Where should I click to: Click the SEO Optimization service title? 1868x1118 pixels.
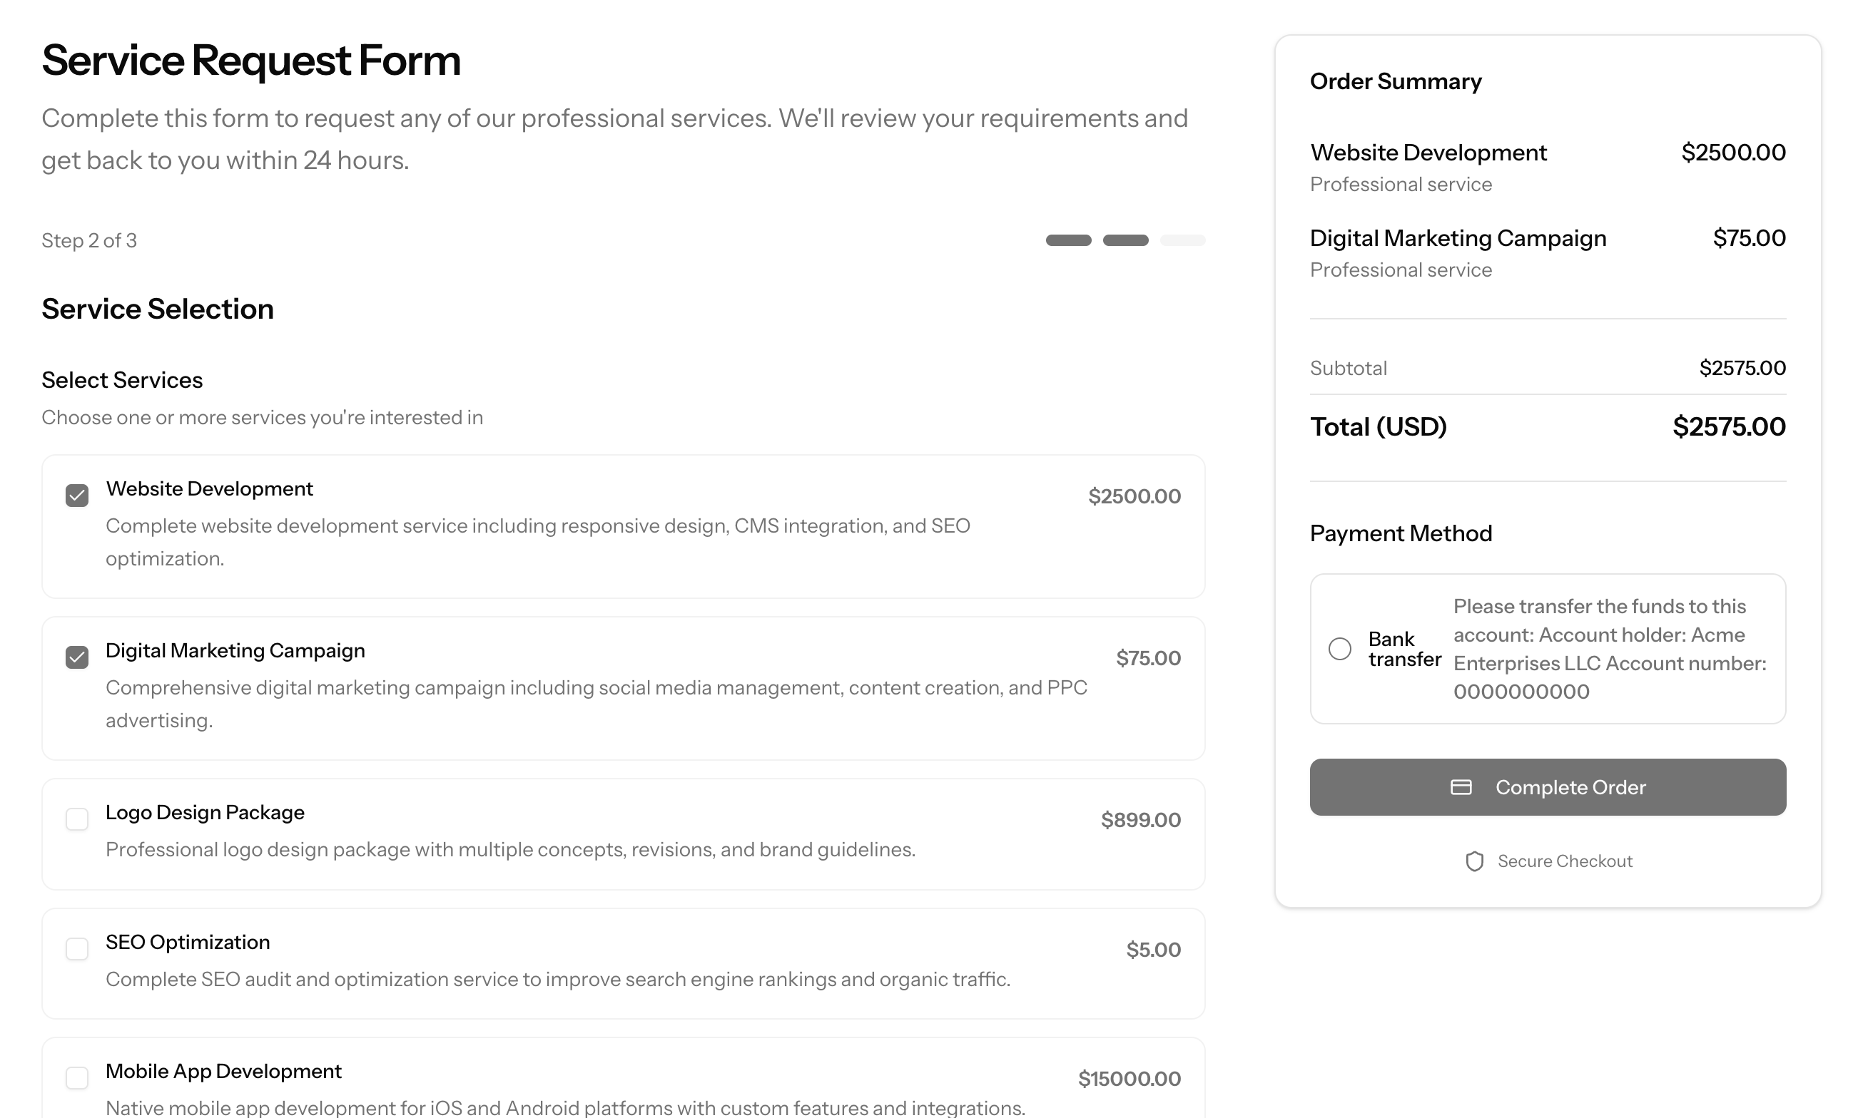(188, 943)
